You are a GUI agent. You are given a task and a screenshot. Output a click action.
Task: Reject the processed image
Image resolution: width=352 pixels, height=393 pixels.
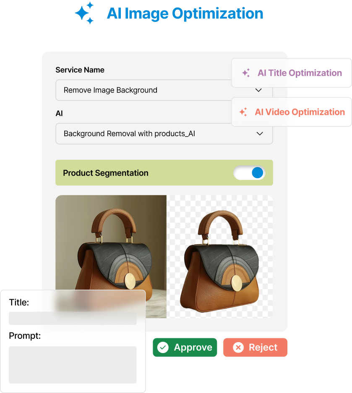coord(255,347)
